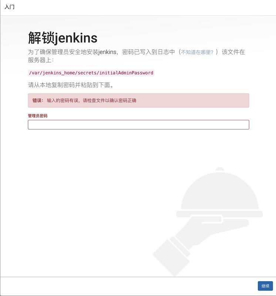Viewport: 276px width, 296px height.
Task: Focus the 管理员密码 input field
Action: [138, 125]
